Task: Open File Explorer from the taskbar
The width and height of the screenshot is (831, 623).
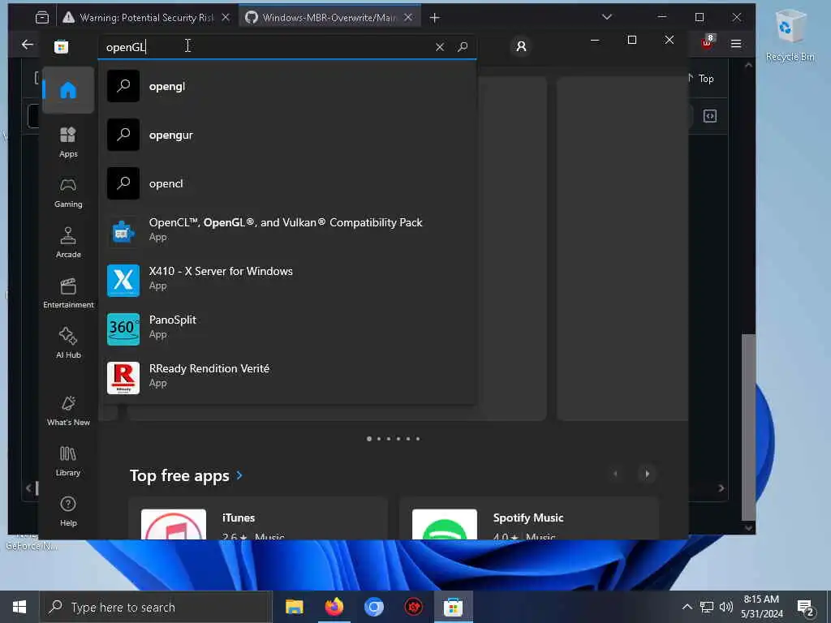Action: [294, 607]
